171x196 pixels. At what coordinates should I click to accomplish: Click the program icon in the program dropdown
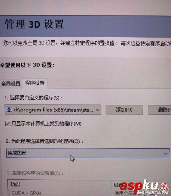[x=9, y=110]
